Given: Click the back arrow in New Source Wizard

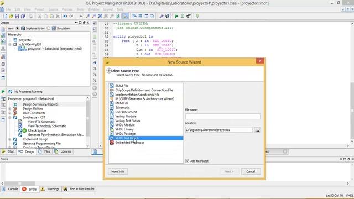Looking at the screenshot, I should 109,71.
